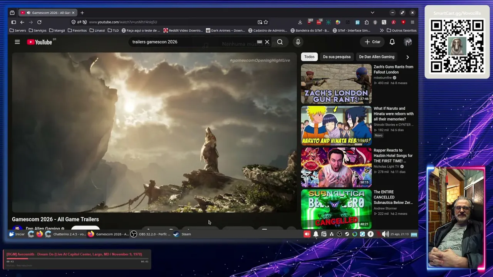Screen dimensions: 493x277
Task: Click the Criar create button
Action: click(372, 42)
